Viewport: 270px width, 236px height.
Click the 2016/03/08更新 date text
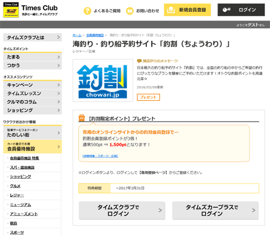coord(150,87)
